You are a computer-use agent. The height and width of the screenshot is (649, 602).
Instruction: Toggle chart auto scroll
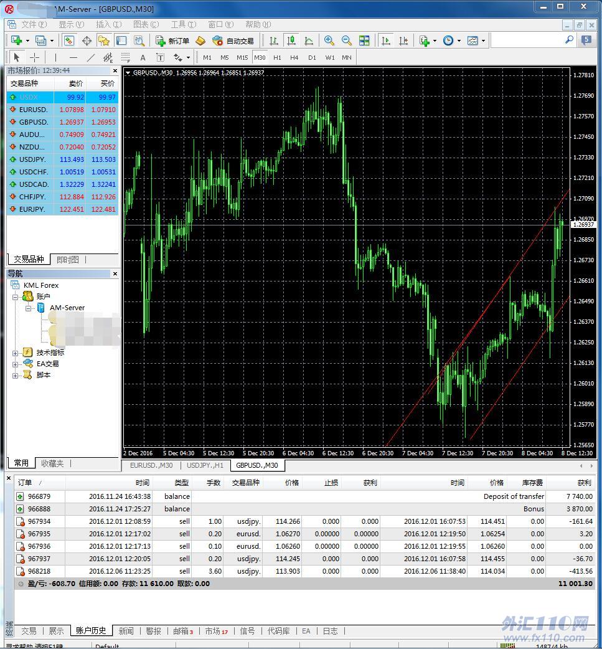(386, 40)
